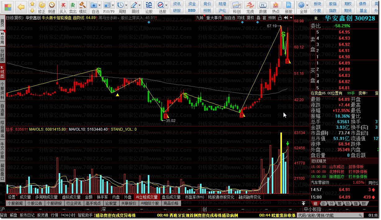Open the 个股新闻 stock news tab

(x=15, y=204)
